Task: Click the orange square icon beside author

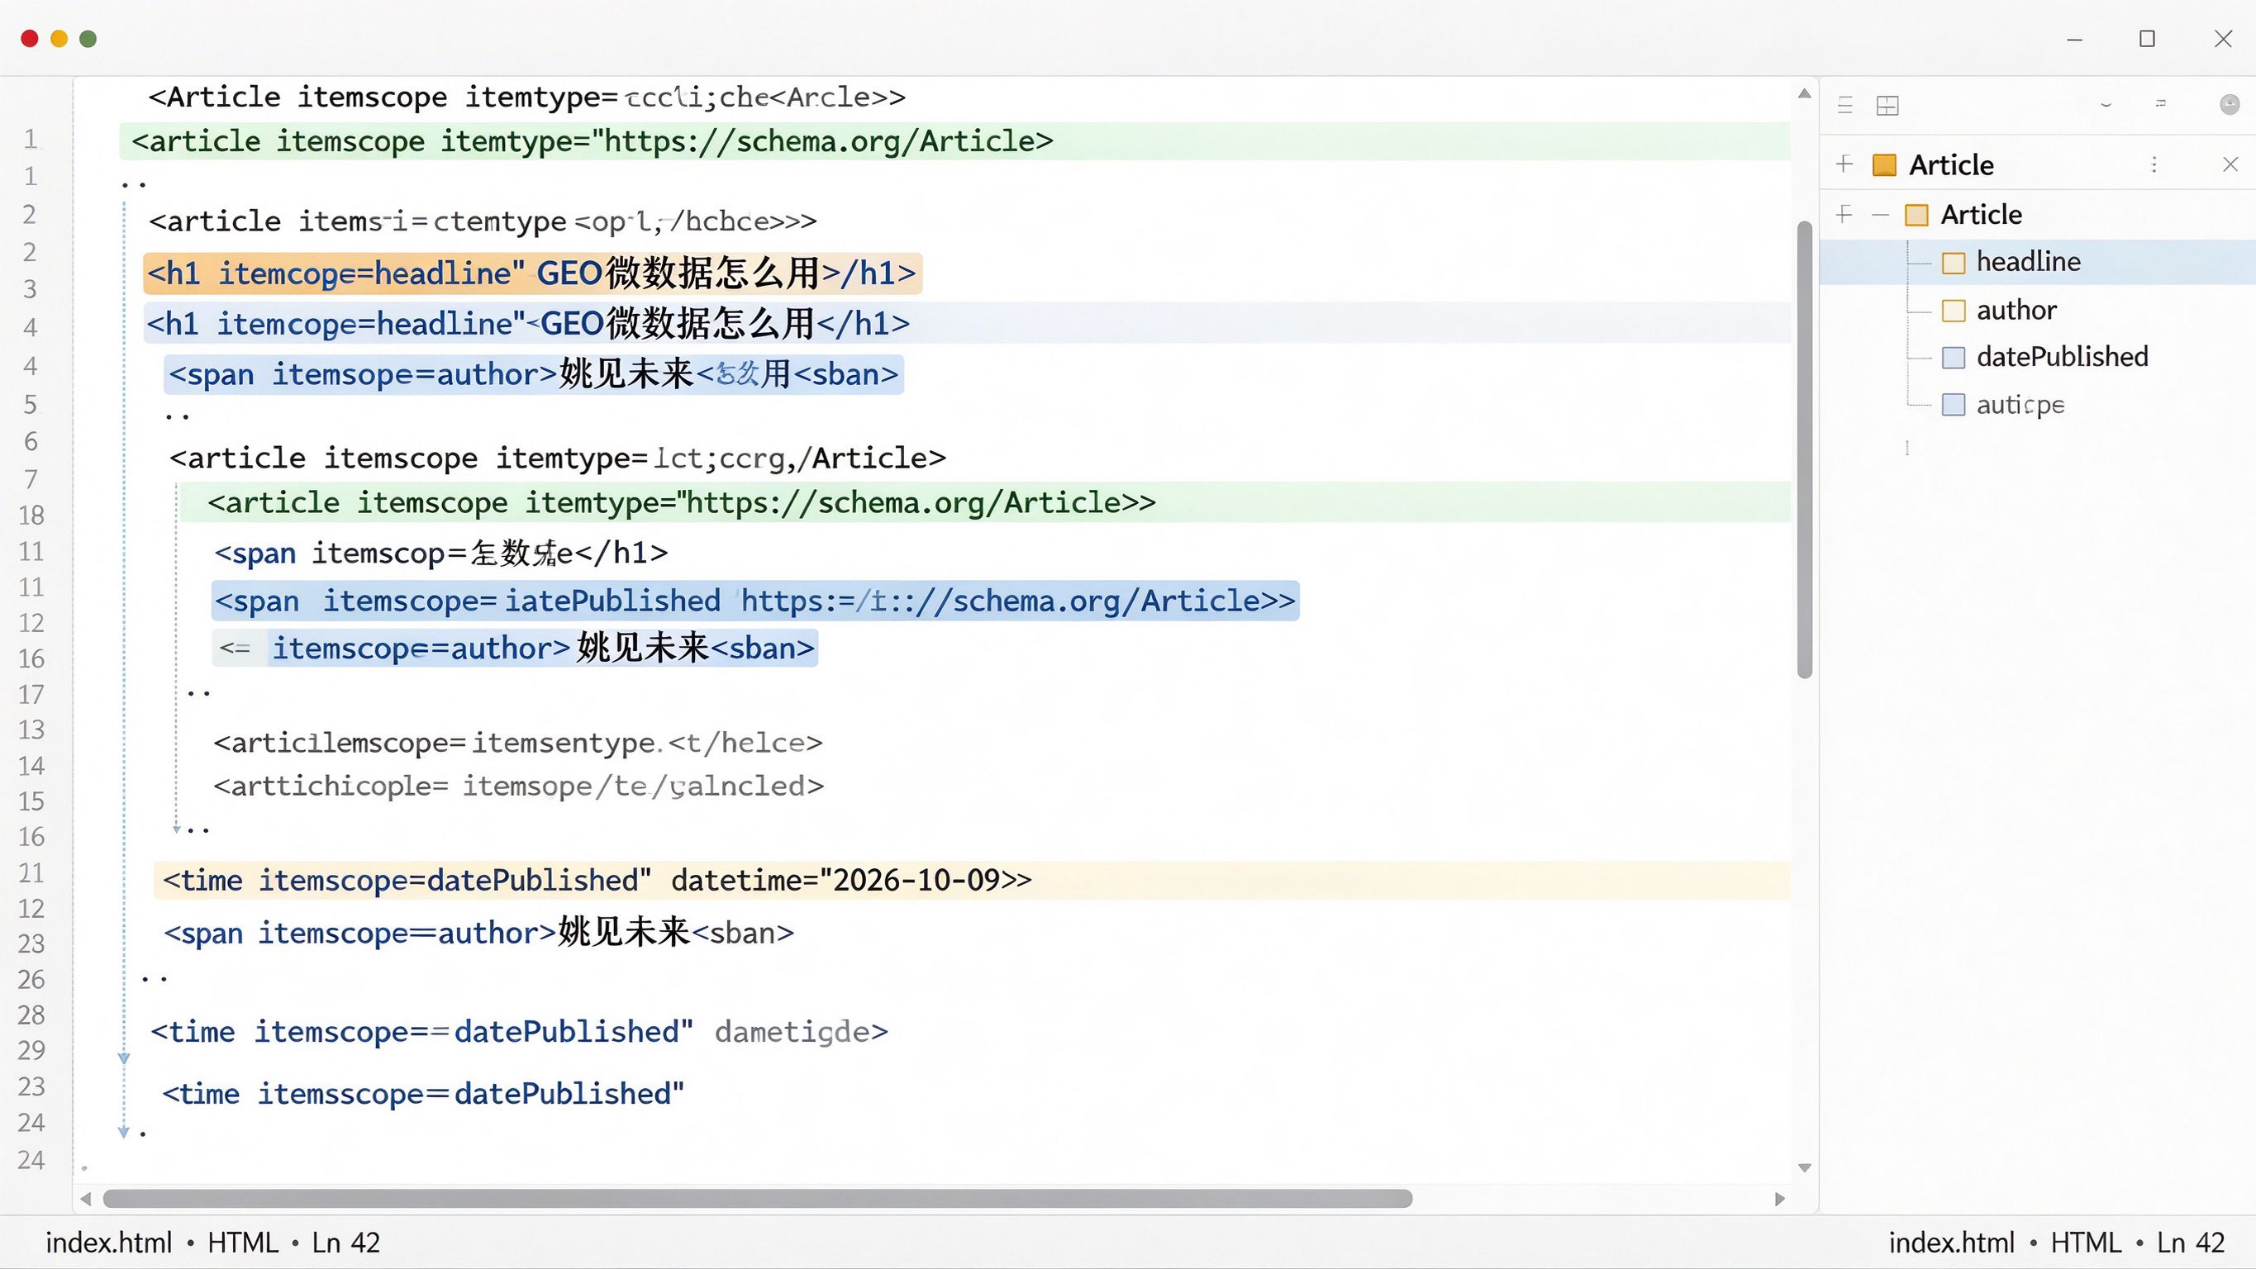Action: tap(1953, 311)
